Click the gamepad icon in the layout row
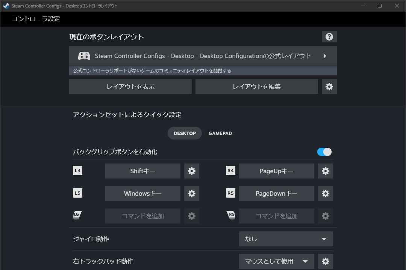Image resolution: width=406 pixels, height=270 pixels. click(x=84, y=56)
